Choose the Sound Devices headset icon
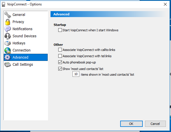 pyautogui.click(x=7, y=36)
